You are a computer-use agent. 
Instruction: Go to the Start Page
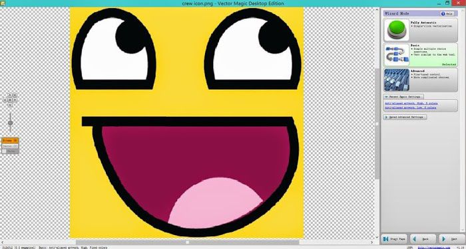click(394, 239)
